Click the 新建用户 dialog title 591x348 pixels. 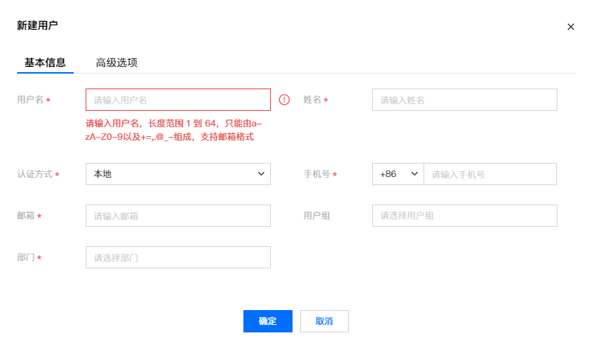point(37,25)
